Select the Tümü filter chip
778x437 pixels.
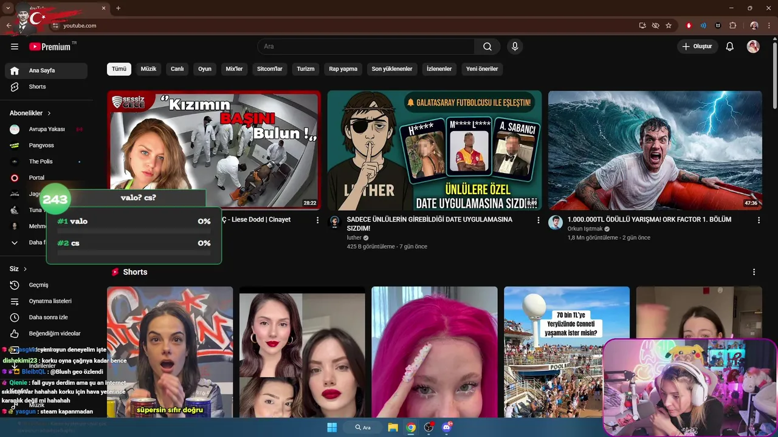coord(119,69)
